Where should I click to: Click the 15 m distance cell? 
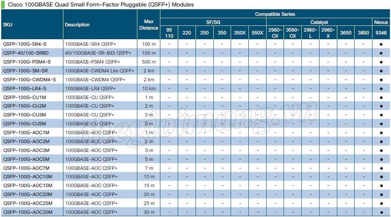tap(149, 185)
